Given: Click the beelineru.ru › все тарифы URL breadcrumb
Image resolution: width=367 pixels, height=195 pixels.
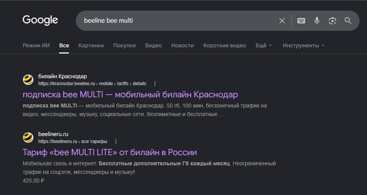Looking at the screenshot, I should [x=73, y=142].
